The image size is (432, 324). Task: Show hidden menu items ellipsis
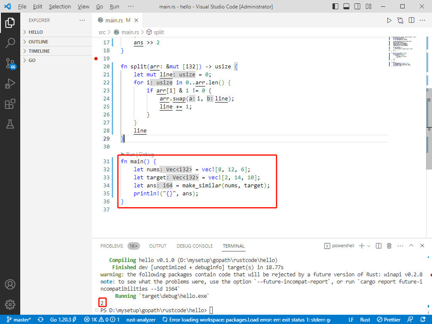(131, 6)
